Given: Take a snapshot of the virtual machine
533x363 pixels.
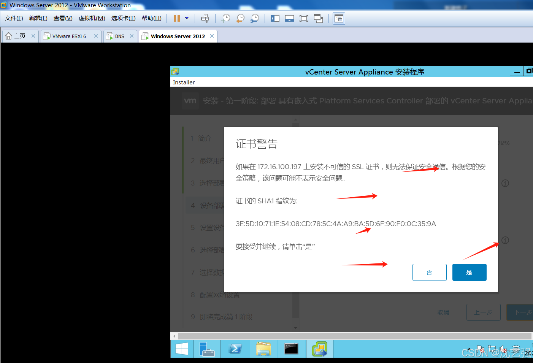Looking at the screenshot, I should click(226, 18).
